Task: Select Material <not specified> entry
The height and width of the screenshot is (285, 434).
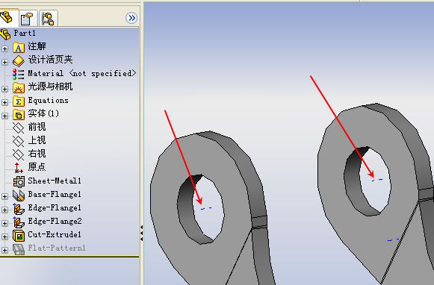Action: pos(82,74)
